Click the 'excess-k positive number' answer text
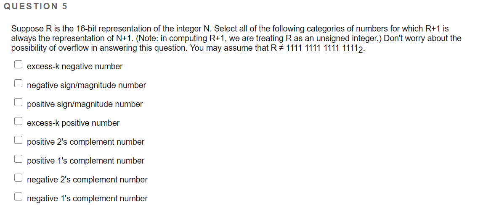 [73, 123]
